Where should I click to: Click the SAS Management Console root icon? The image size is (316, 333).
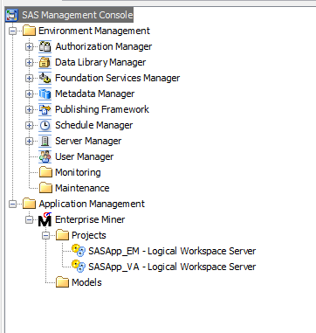coord(12,15)
